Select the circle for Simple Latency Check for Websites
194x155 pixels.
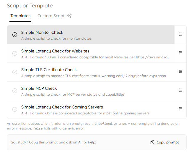point(15,53)
